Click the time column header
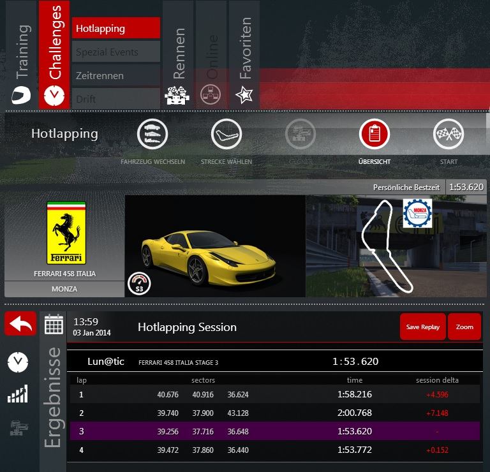The height and width of the screenshot is (472, 490). coord(355,380)
